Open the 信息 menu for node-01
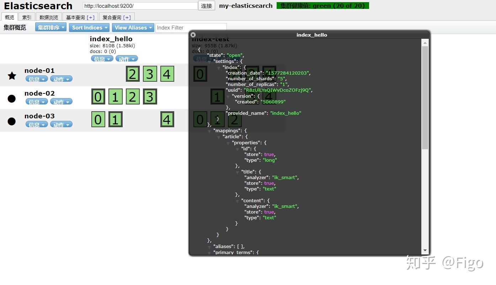496x285 pixels. point(37,79)
